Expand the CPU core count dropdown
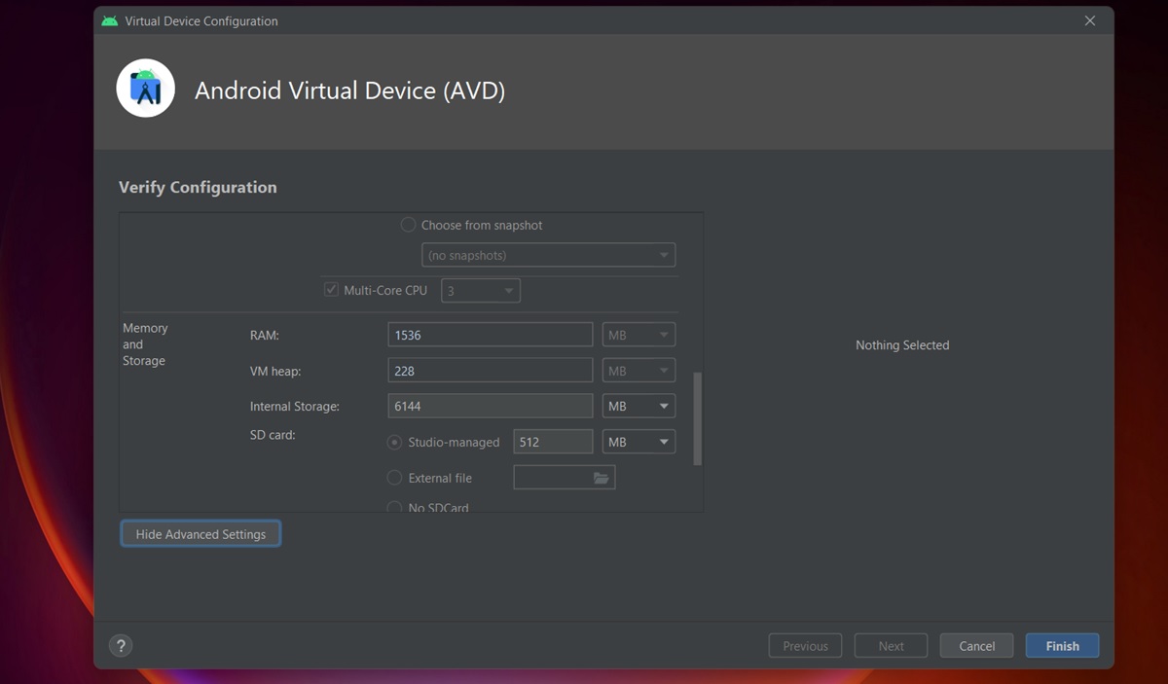 coord(481,291)
